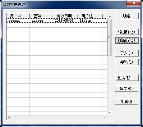The height and width of the screenshot is (127, 143).
Task: Delete the row using 删除行(D)
Action: pos(127,40)
